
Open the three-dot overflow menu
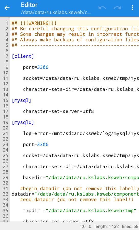coord(132,8)
